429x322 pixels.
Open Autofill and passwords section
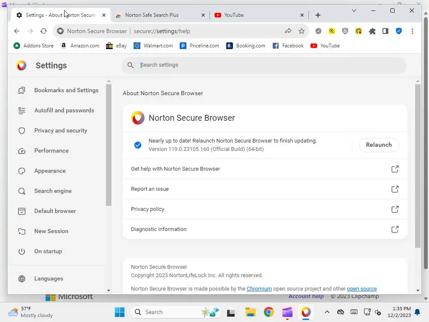56,111
